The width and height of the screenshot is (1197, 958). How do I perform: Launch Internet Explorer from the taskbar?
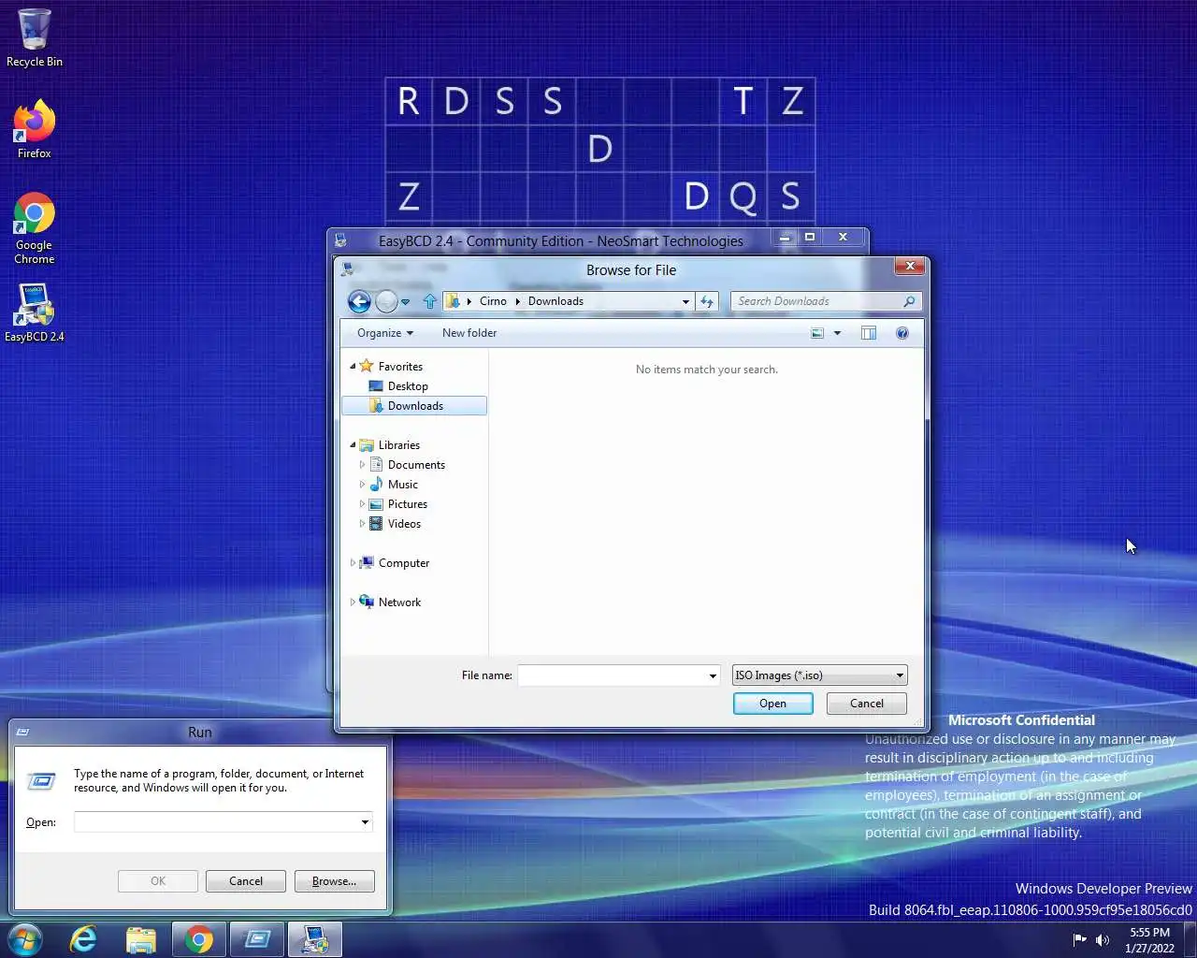pos(83,939)
